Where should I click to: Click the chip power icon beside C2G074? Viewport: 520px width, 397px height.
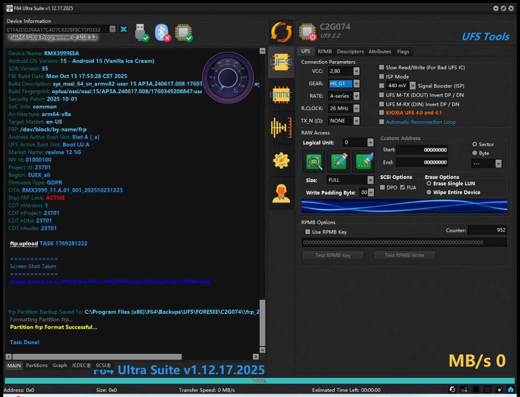(308, 32)
